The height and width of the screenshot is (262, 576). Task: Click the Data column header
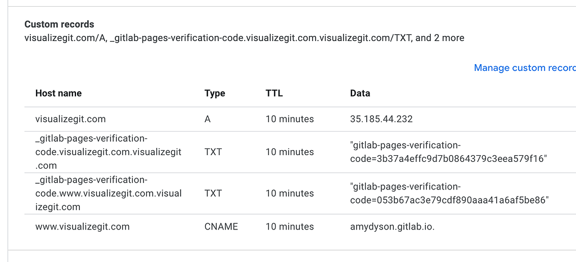pos(360,93)
